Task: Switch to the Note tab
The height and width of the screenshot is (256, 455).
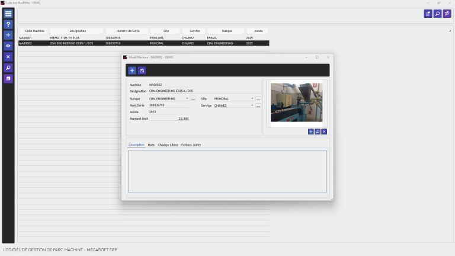Action: (151, 145)
